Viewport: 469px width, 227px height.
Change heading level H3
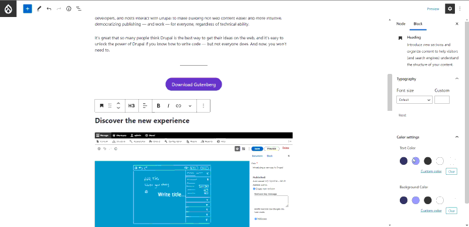coord(131,106)
